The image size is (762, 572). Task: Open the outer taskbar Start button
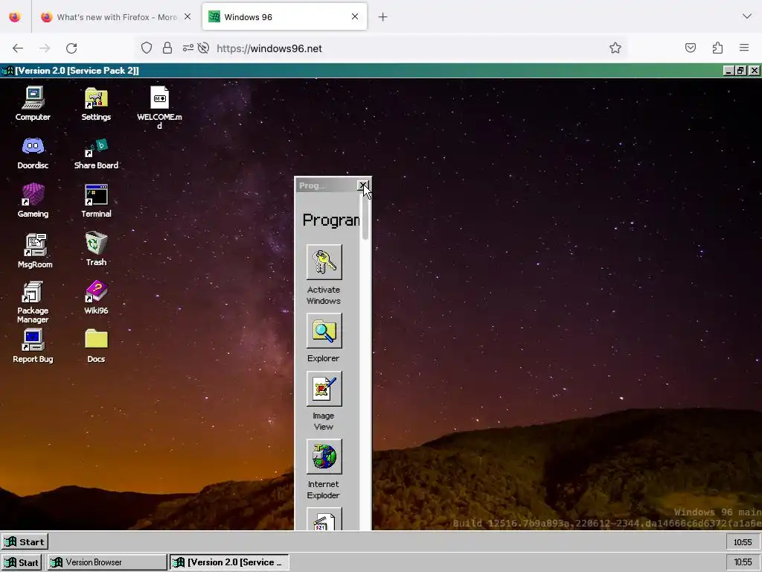[22, 562]
